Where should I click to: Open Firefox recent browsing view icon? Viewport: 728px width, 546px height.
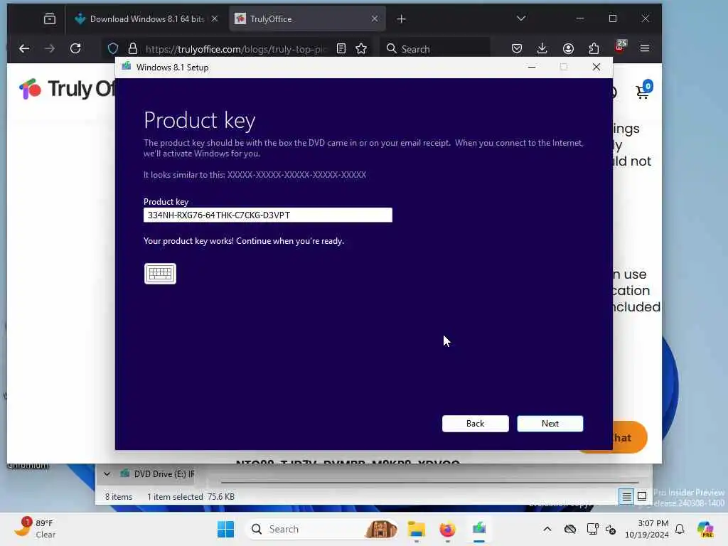pos(49,19)
